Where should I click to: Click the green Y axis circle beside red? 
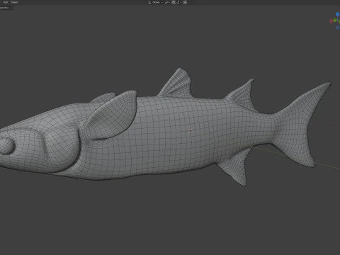335,20
